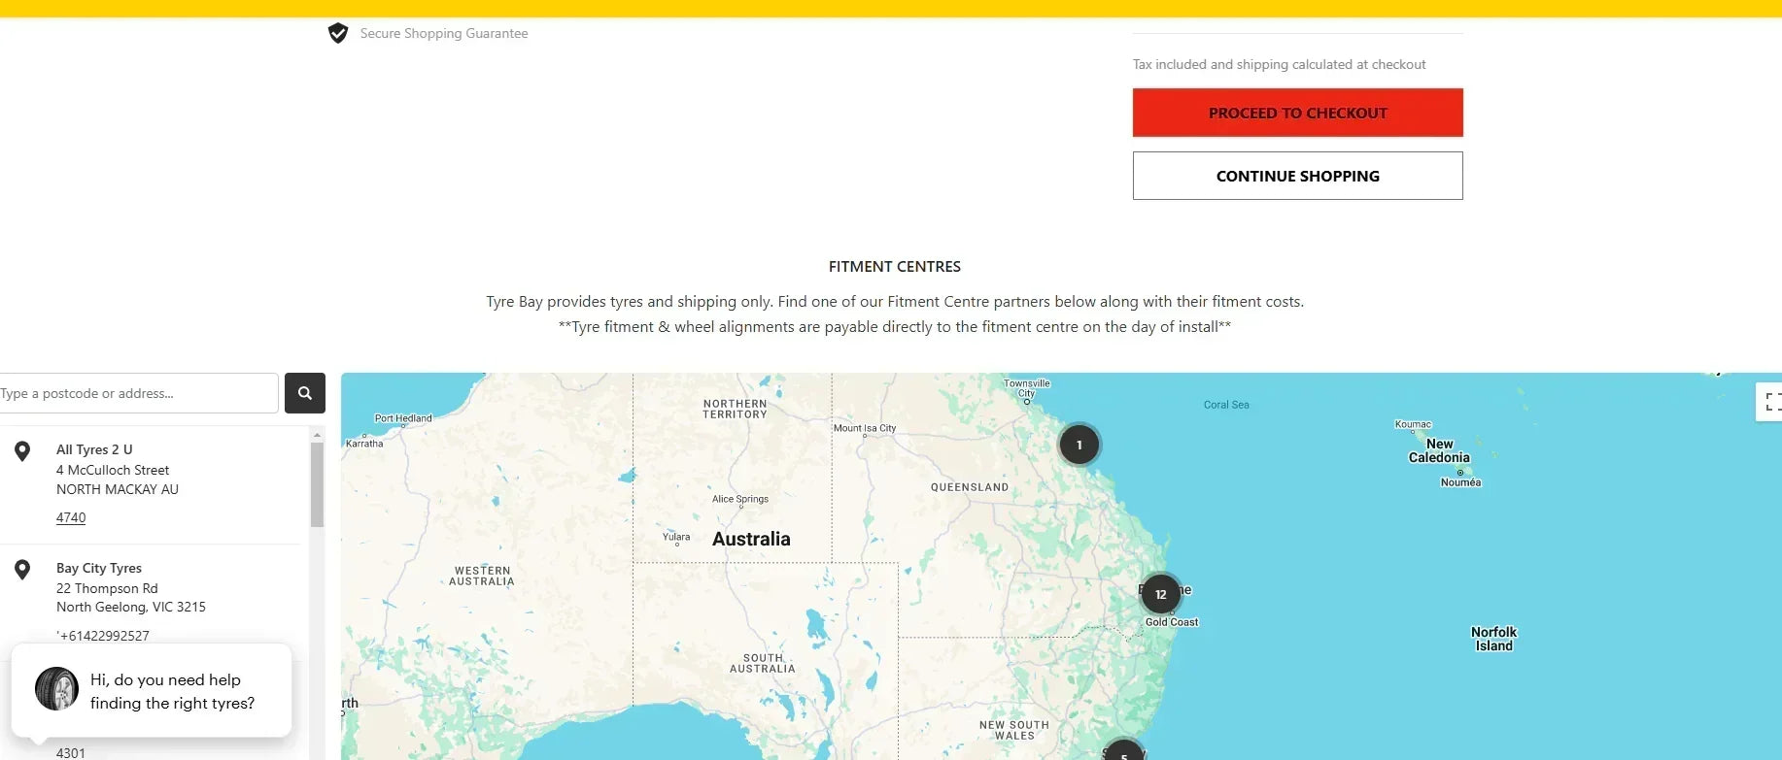Click the All Tyres 2 U location pin
The image size is (1782, 760).
(22, 451)
